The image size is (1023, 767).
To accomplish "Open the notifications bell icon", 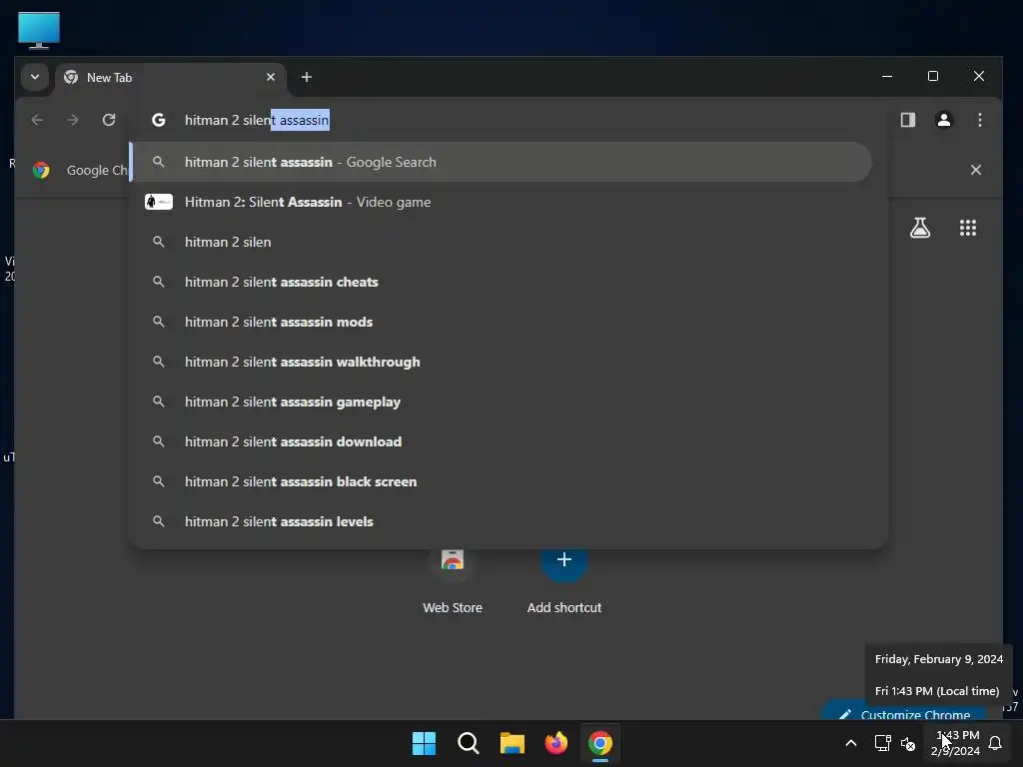I will [996, 743].
